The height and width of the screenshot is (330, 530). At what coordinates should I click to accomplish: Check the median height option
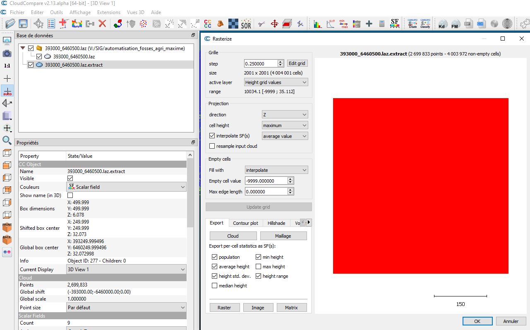point(214,286)
